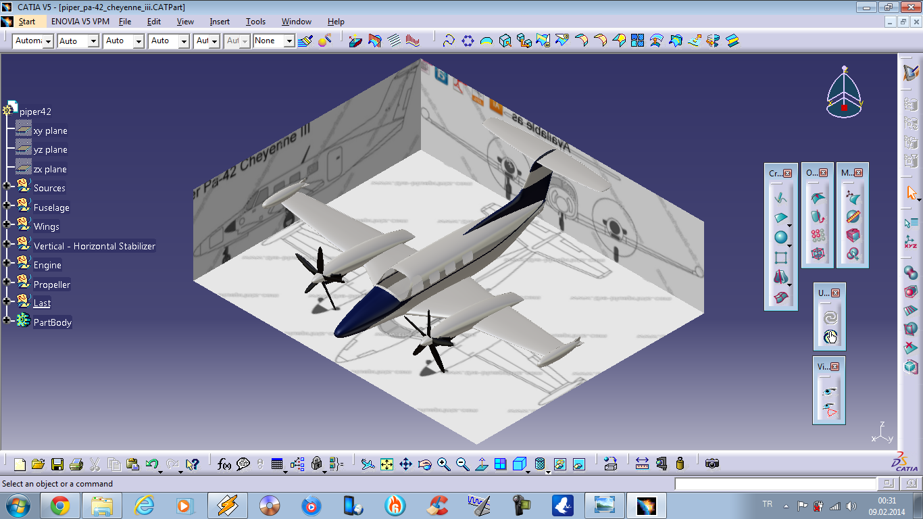Open the Tools menu
The height and width of the screenshot is (519, 923).
coord(255,22)
